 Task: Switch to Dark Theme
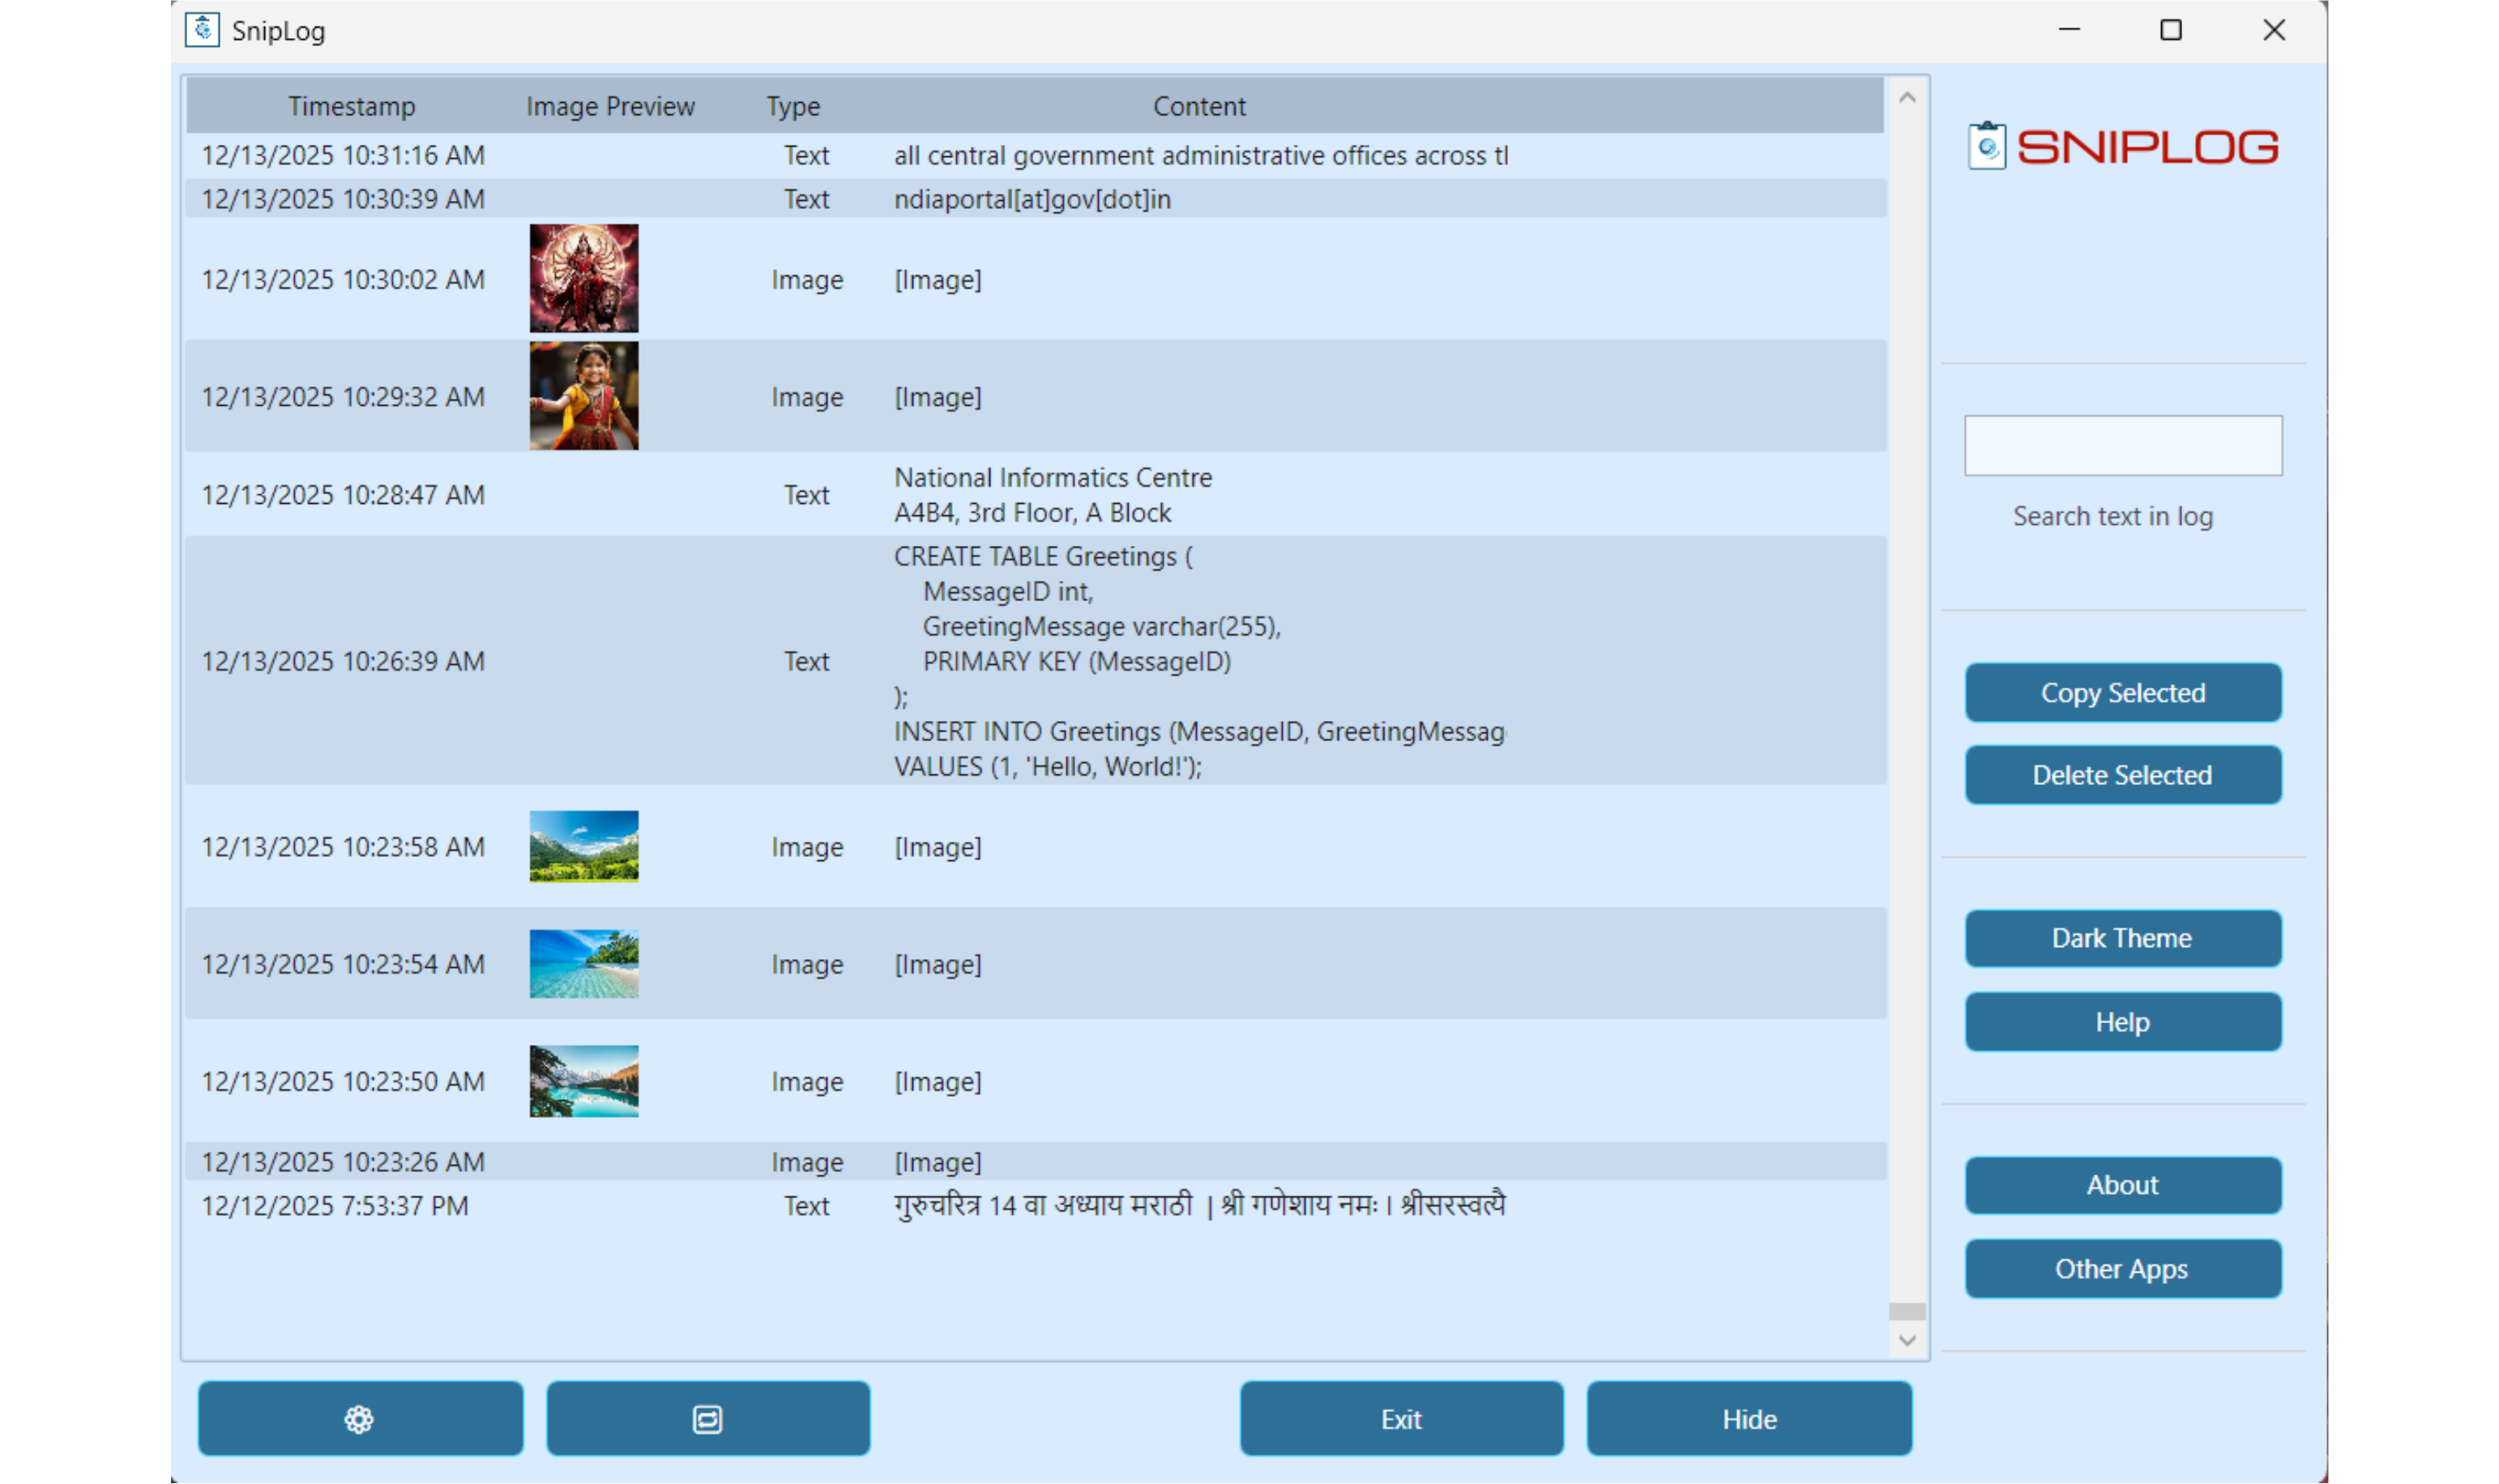(x=2122, y=938)
